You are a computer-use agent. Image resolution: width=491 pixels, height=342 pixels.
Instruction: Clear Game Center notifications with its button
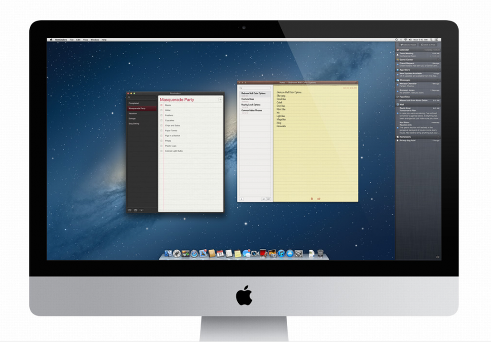(438, 60)
